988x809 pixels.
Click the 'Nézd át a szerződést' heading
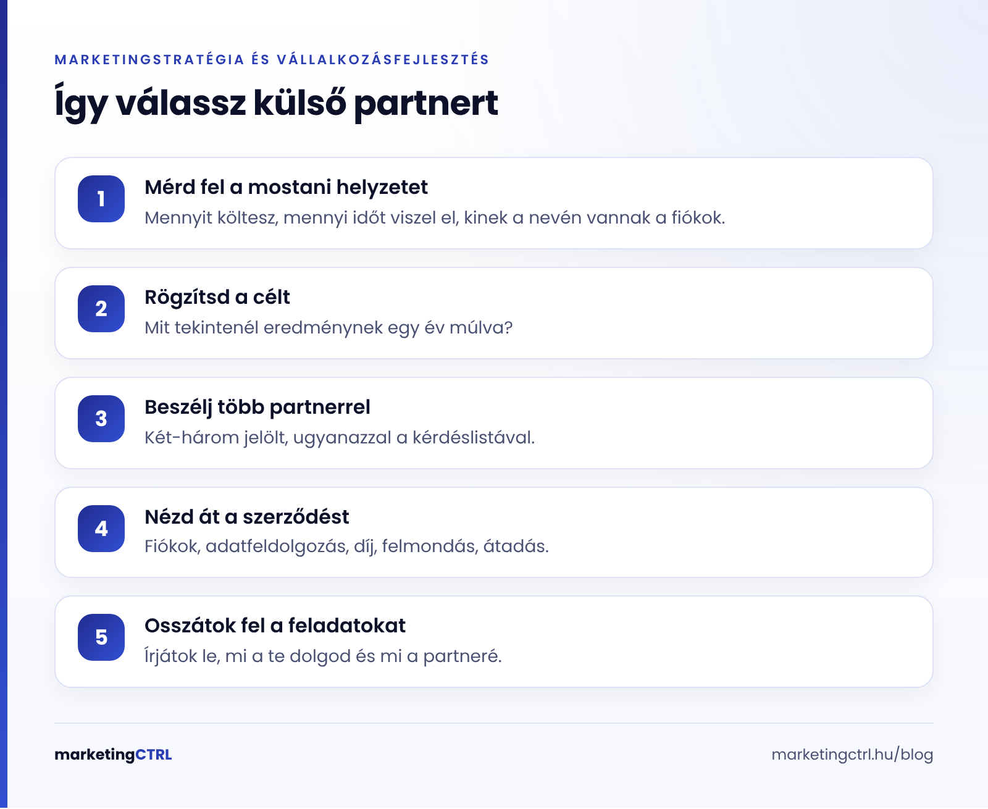click(x=246, y=516)
